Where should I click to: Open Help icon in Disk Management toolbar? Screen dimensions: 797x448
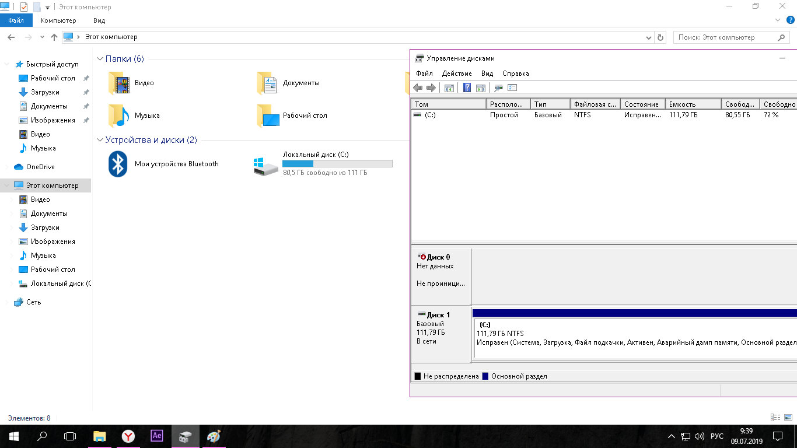click(x=467, y=88)
